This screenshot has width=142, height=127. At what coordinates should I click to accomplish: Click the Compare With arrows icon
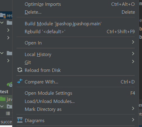click(20, 81)
